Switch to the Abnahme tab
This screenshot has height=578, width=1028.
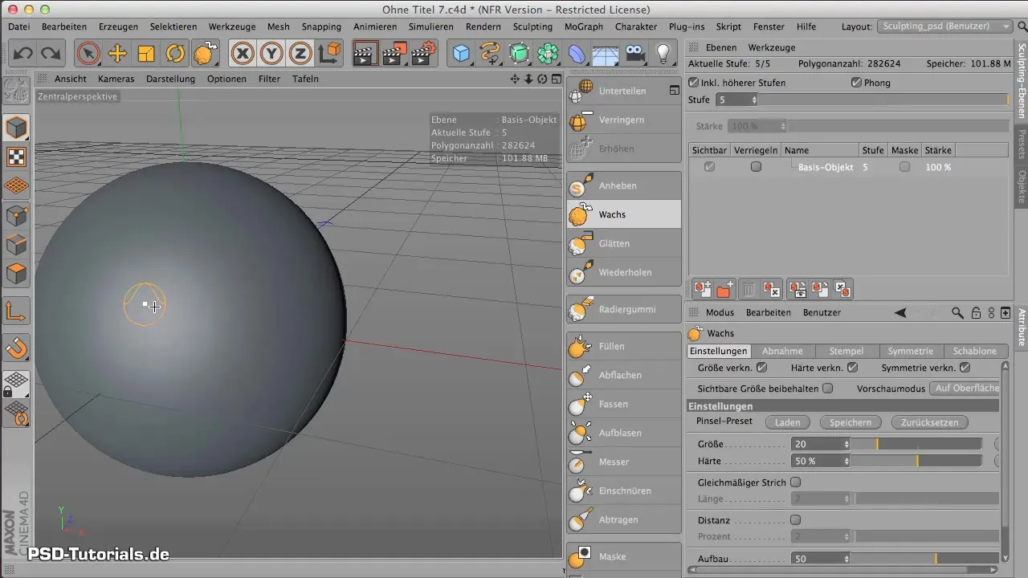(782, 351)
